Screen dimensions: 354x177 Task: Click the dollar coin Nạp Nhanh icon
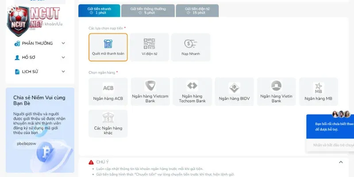point(191,44)
